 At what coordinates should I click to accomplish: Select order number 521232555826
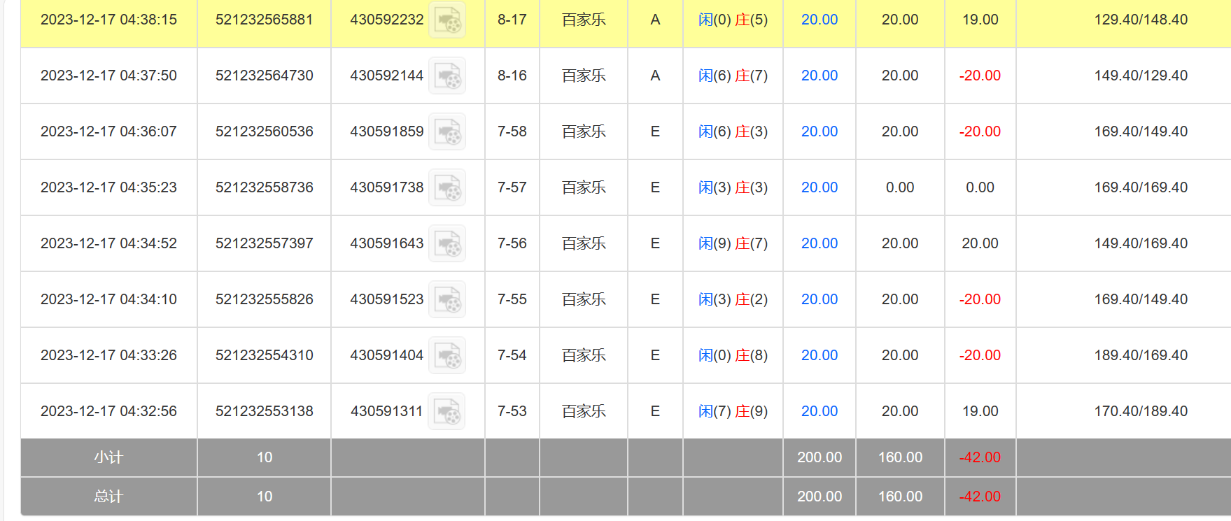pyautogui.click(x=265, y=299)
